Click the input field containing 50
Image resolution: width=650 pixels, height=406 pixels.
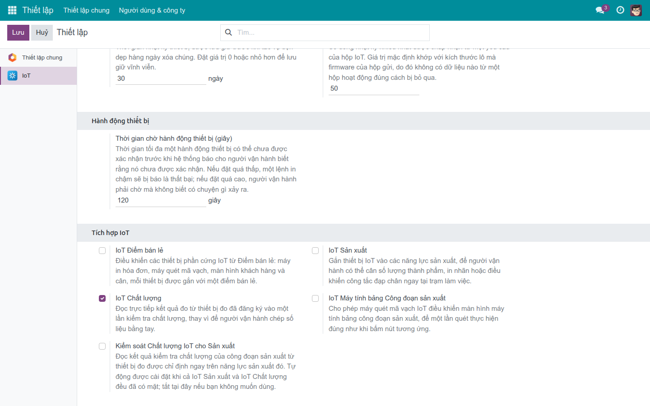pyautogui.click(x=374, y=88)
